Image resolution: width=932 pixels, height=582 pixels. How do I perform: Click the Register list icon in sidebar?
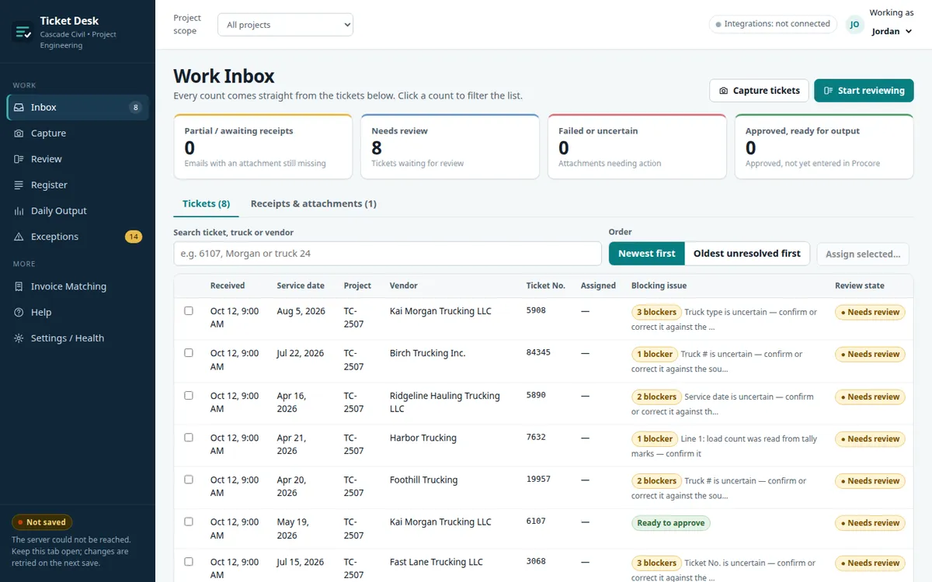[19, 185]
